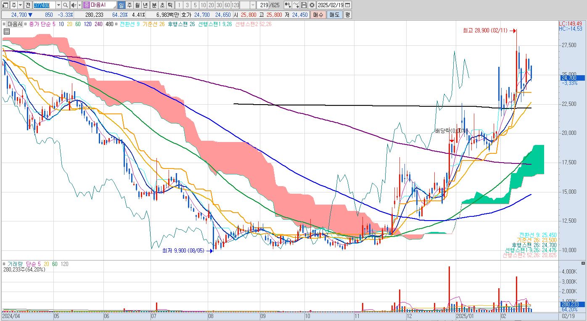The height and width of the screenshot is (321, 587).
Task: Switch to 년 yearly period button
Action: click(x=145, y=5)
